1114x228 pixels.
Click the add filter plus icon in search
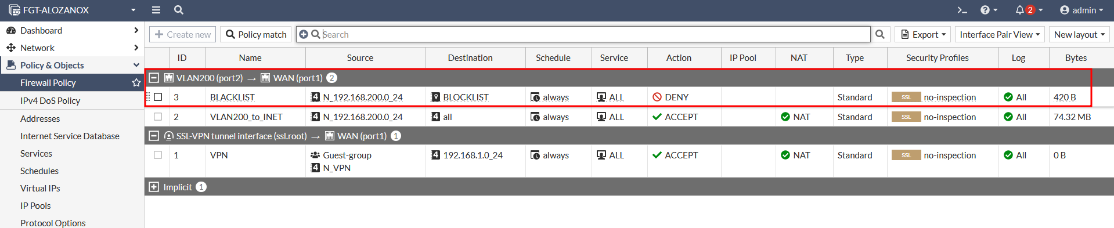304,34
